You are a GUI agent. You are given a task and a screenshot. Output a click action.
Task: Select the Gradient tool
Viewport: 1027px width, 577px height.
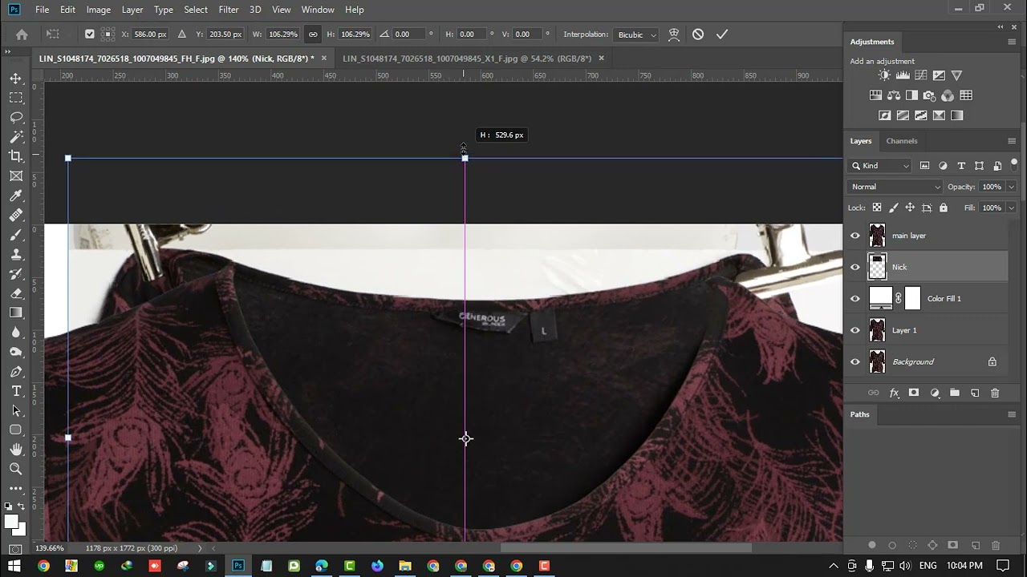[16, 313]
